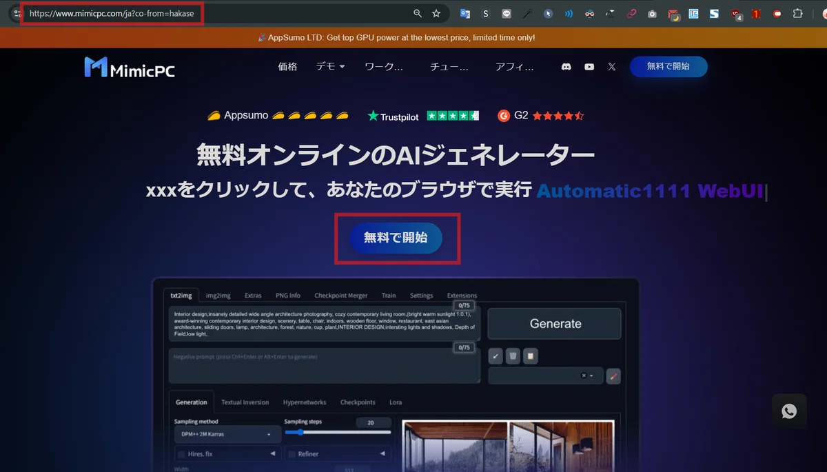Click the AppSumo LTD promo banner
The height and width of the screenshot is (472, 827).
(x=396, y=37)
